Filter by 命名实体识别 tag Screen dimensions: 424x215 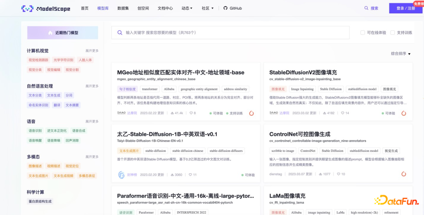tap(38, 105)
